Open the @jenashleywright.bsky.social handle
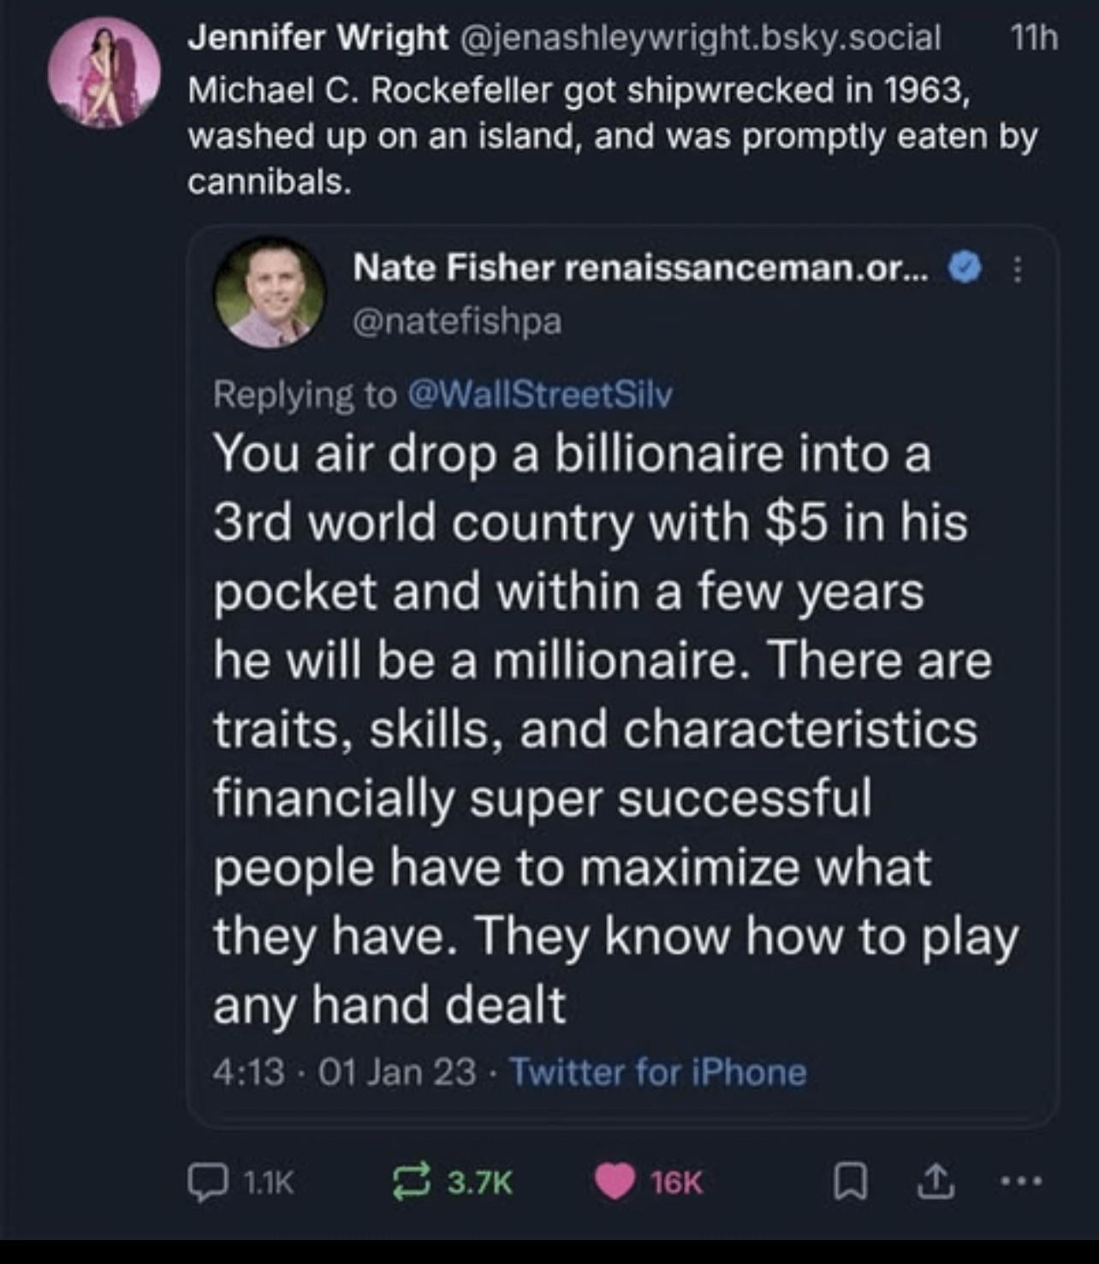 coord(701,38)
